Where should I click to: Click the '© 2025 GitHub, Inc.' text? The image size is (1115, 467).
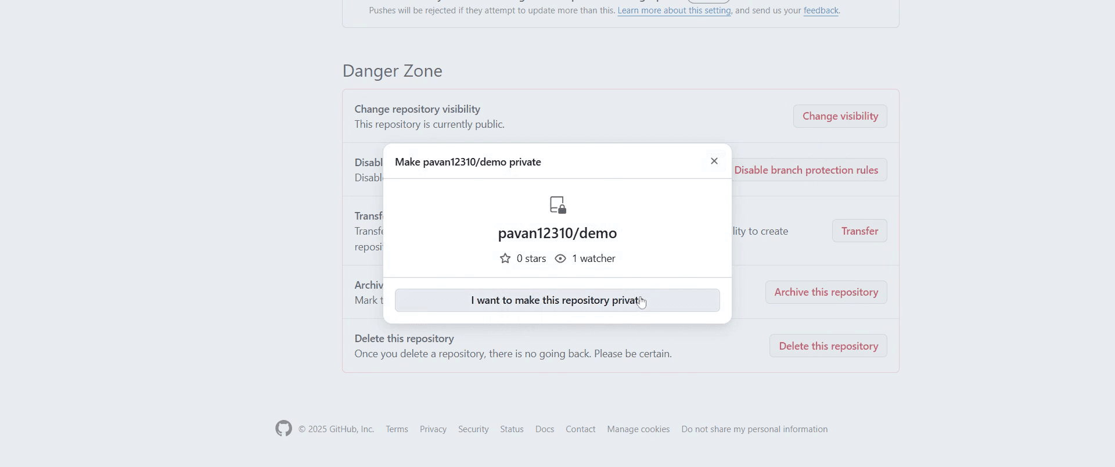[336, 429]
